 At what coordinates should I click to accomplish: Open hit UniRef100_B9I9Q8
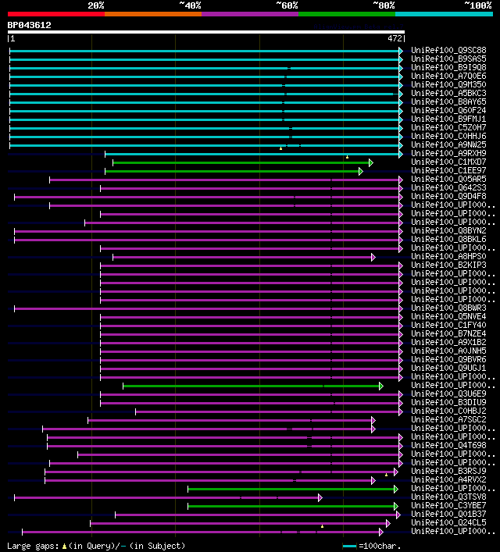click(x=448, y=67)
